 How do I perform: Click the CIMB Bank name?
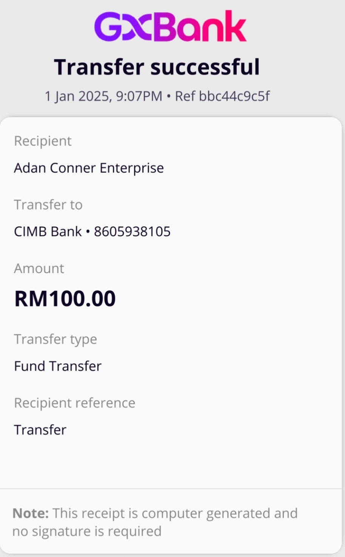point(48,231)
